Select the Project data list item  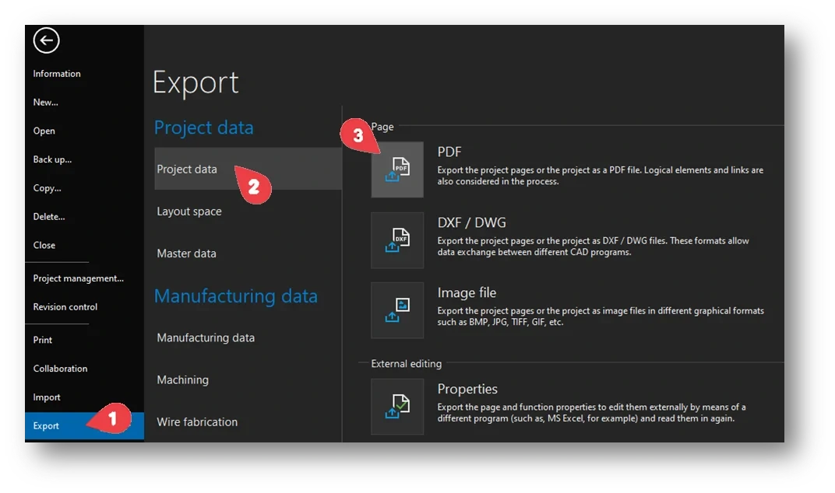pos(248,169)
